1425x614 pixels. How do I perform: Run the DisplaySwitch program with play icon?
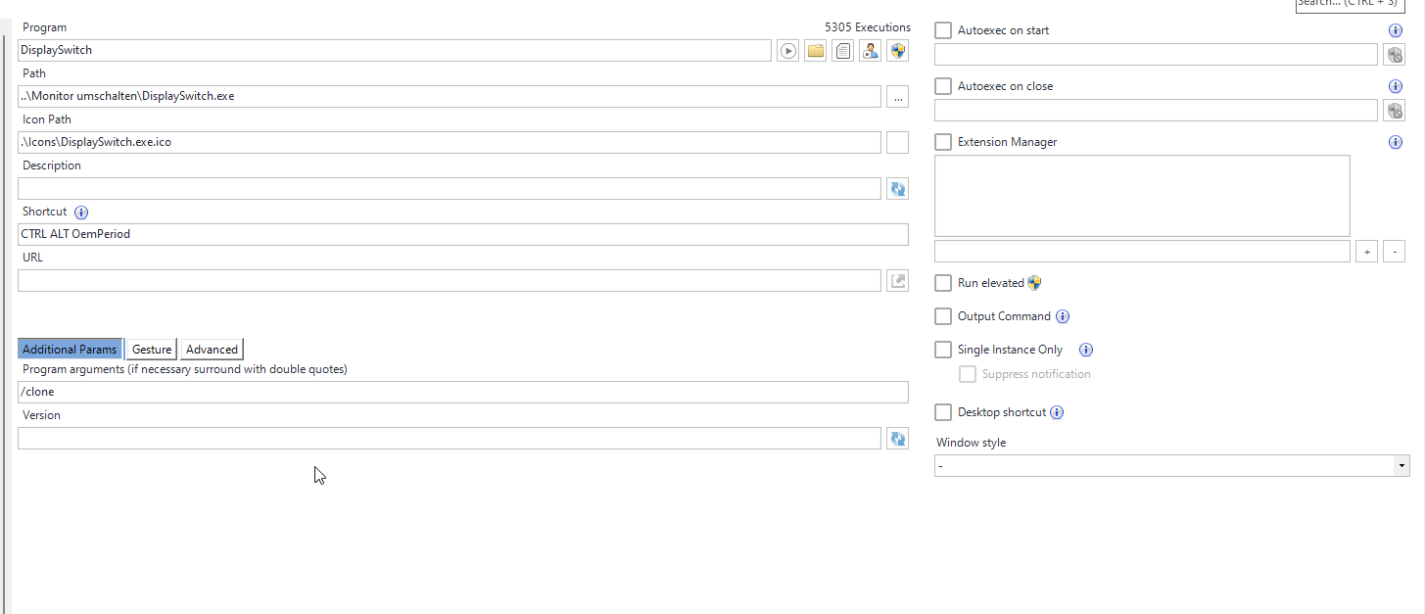point(788,51)
